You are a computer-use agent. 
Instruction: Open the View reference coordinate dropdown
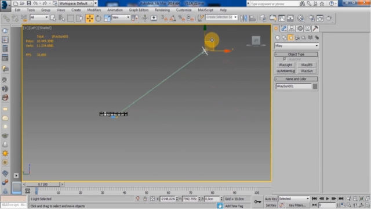point(121,17)
